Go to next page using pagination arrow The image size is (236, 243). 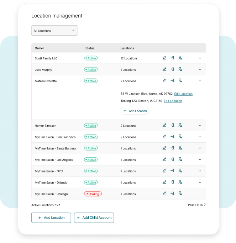[x=205, y=205]
